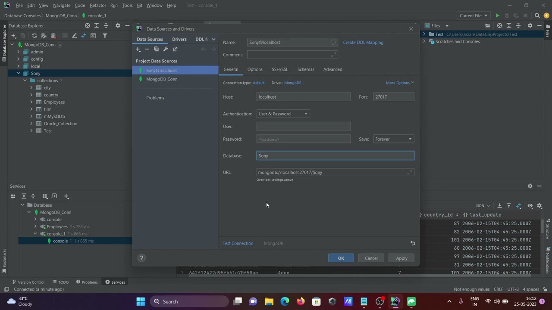Screen dimensions: 552x310
Task: Click the make global export icon in dialog
Action: 175,49
